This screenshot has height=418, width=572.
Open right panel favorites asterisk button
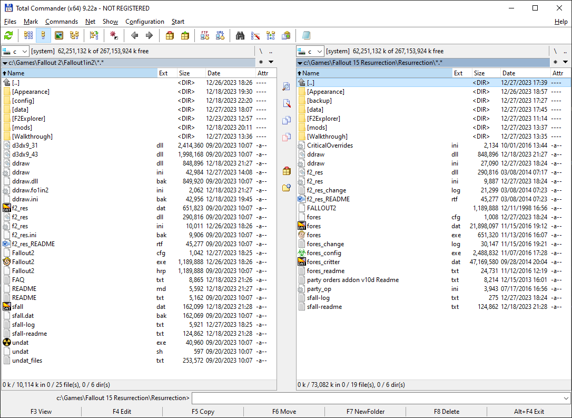555,62
